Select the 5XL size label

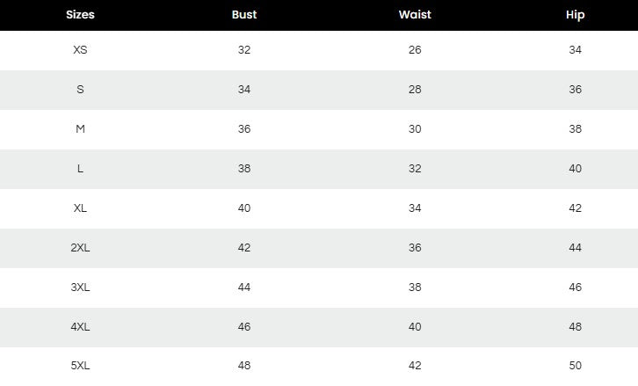point(80,366)
